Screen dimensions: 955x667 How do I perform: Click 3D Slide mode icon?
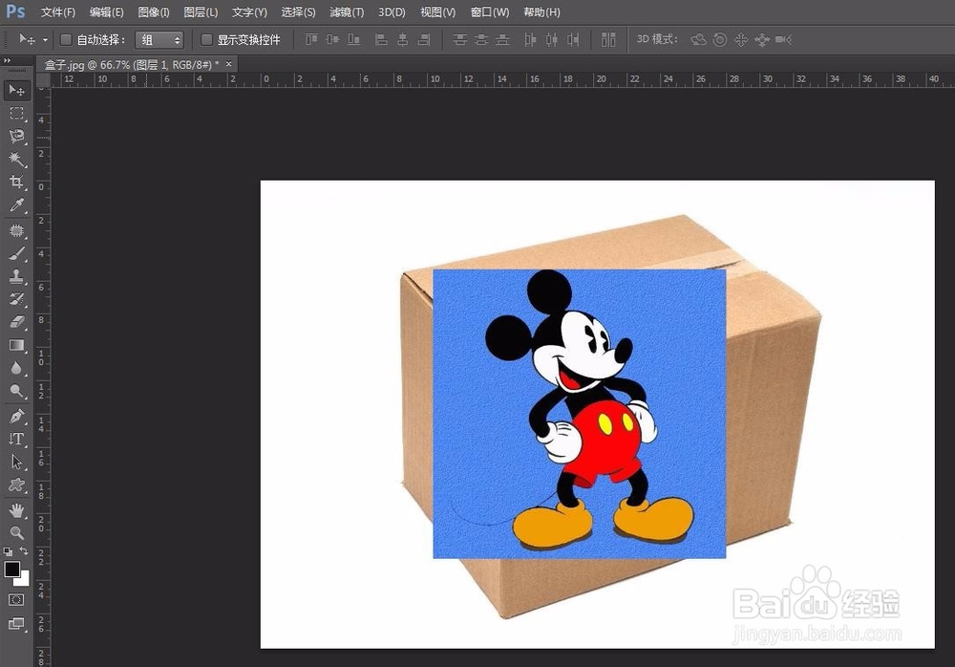point(762,39)
